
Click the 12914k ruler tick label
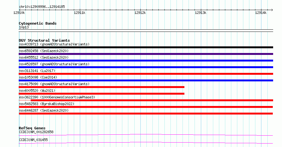point(261,13)
